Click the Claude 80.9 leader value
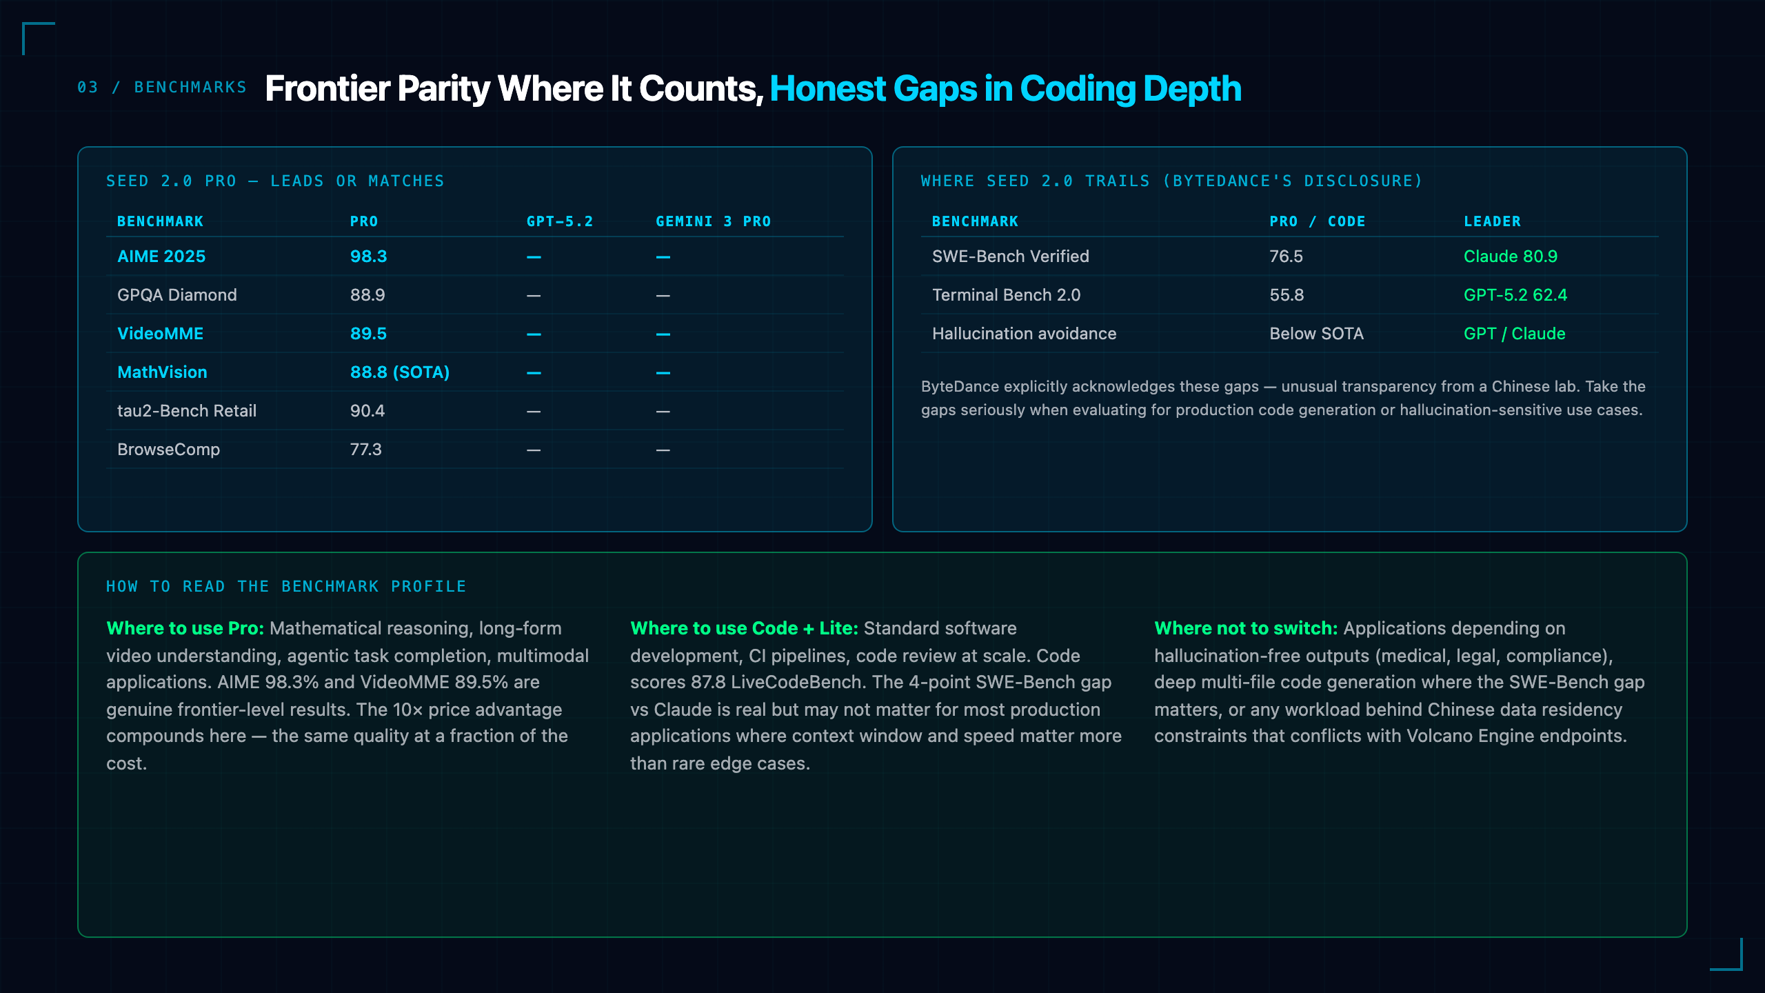This screenshot has width=1765, height=993. coord(1511,257)
